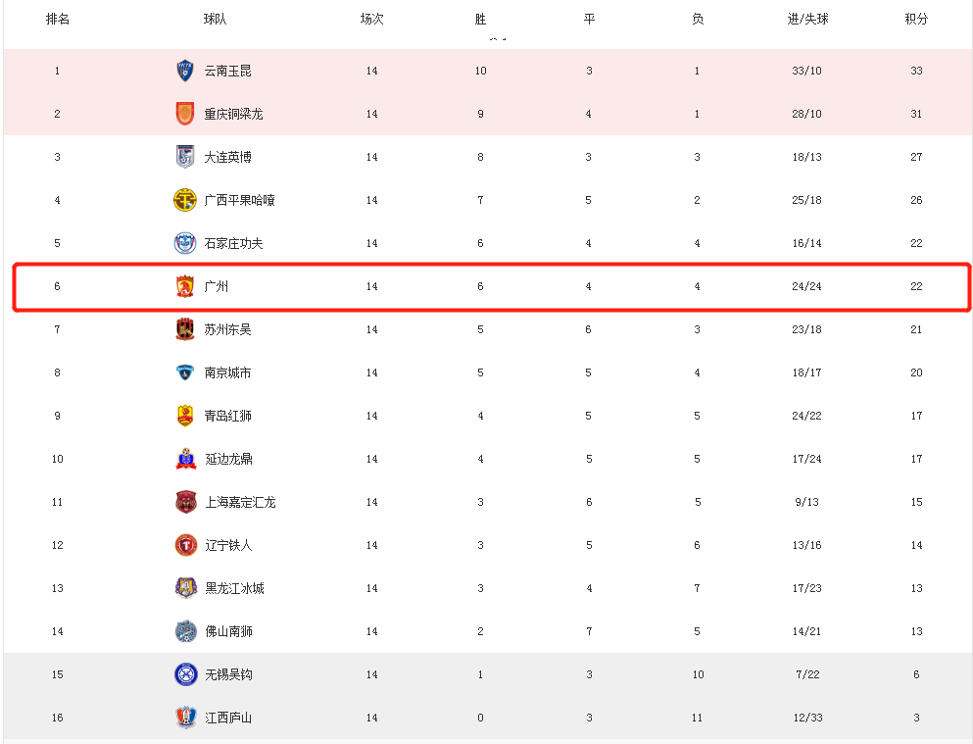The width and height of the screenshot is (973, 744).
Task: Click the 延边龙鼎 team logo
Action: tap(185, 459)
